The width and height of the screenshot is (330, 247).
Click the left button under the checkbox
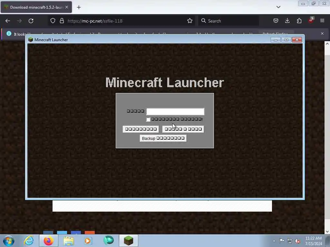click(141, 129)
